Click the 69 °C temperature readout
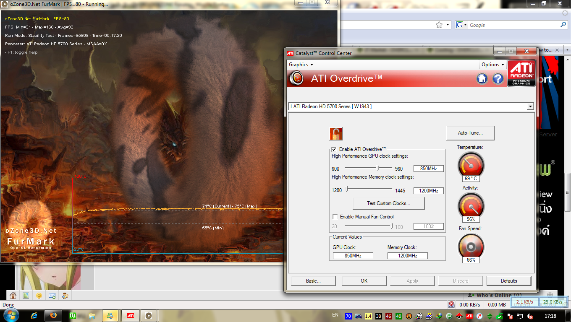The width and height of the screenshot is (571, 322). coord(471,179)
